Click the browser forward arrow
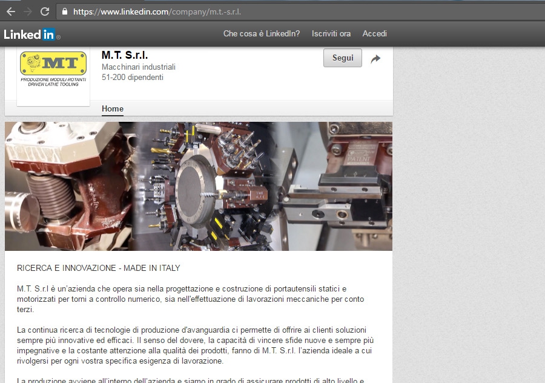Viewport: 545px width, 383px height. click(x=28, y=12)
